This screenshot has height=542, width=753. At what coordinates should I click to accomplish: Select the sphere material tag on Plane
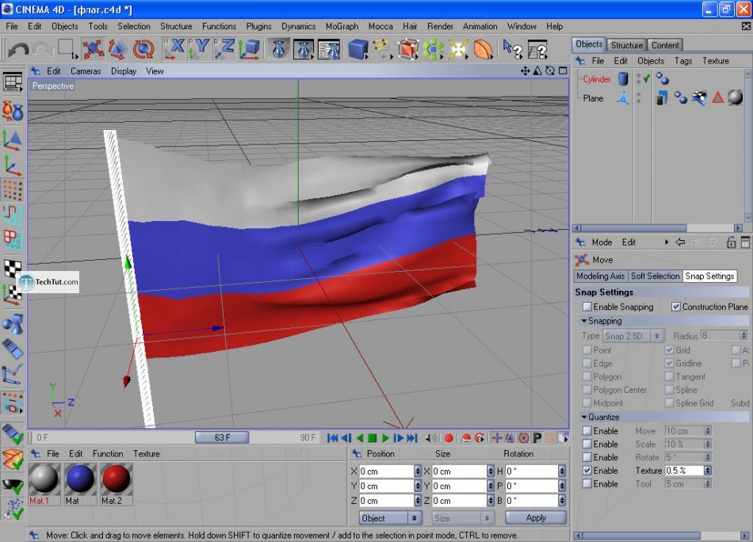click(x=736, y=98)
